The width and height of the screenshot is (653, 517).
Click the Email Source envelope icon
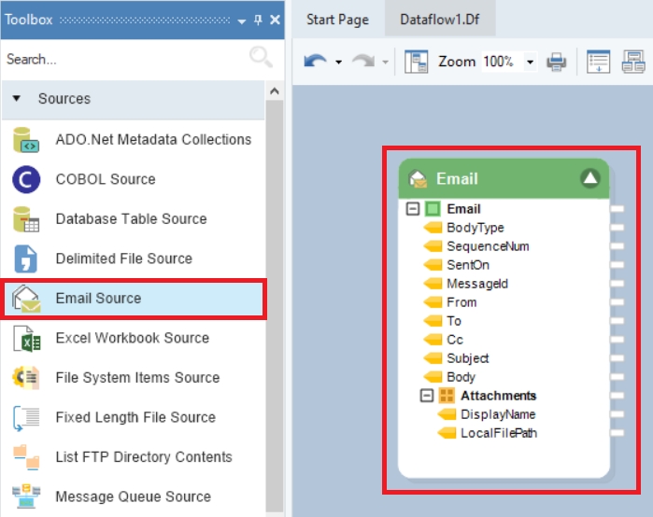point(26,299)
